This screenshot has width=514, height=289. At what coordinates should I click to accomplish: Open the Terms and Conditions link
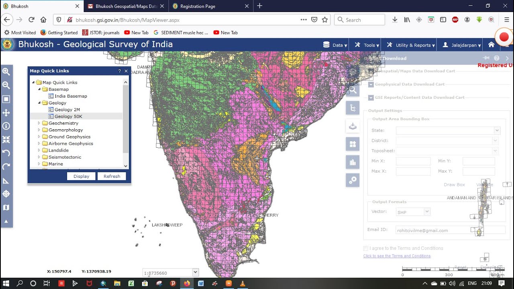pos(397,256)
